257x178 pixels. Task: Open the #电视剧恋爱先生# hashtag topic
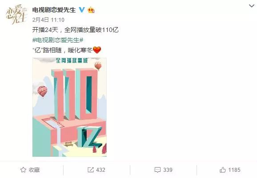coord(58,40)
